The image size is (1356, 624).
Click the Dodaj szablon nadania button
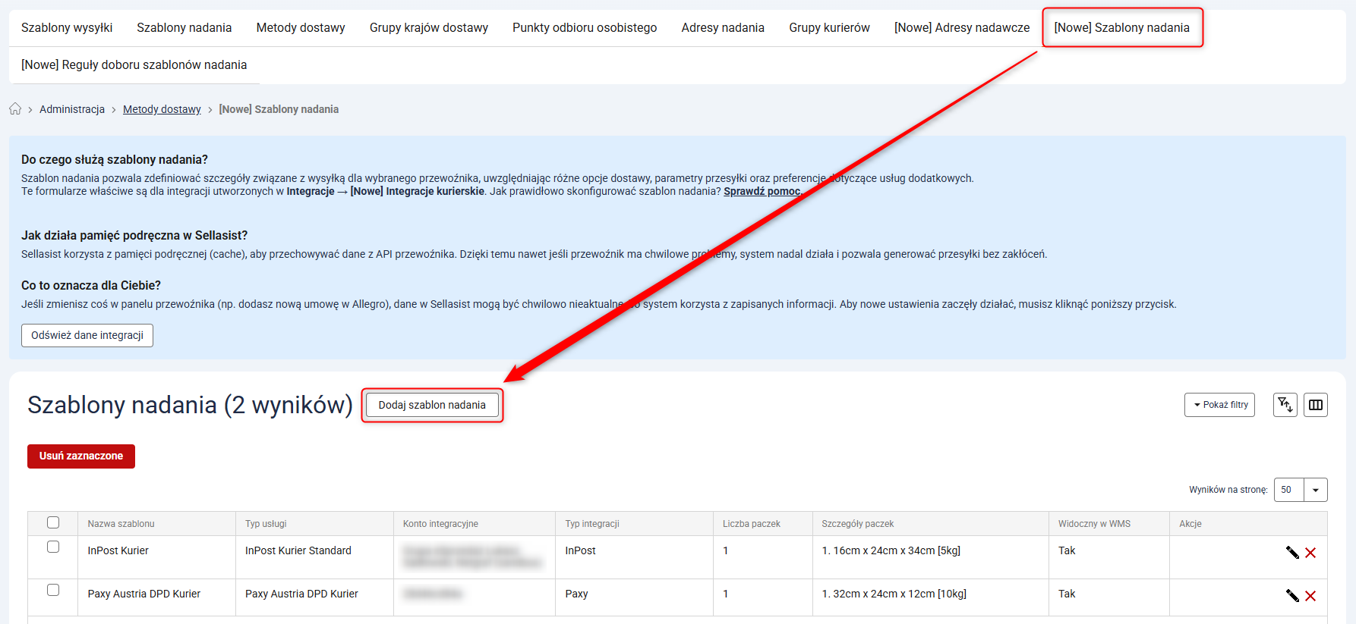pyautogui.click(x=432, y=405)
